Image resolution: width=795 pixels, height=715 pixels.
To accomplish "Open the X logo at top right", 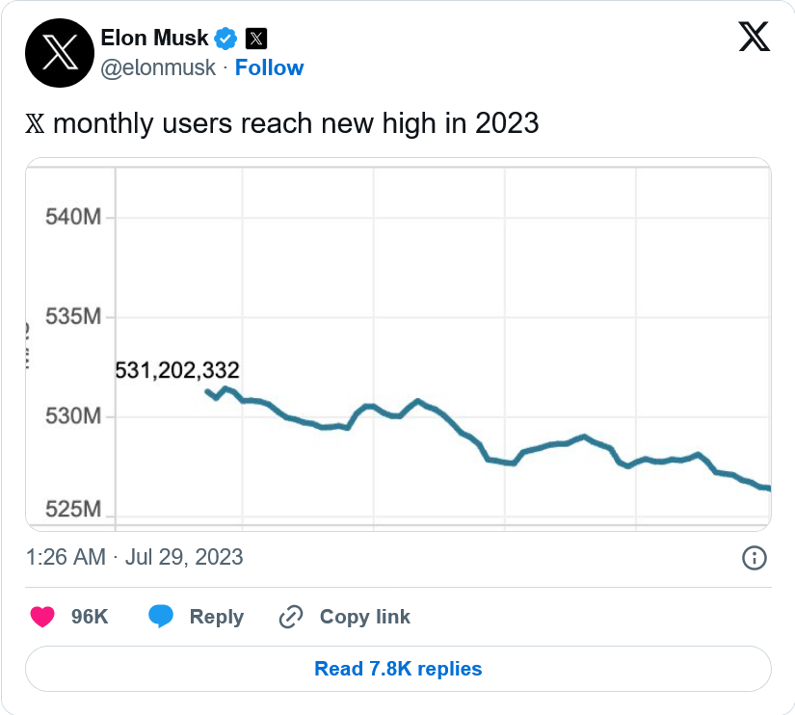I will 754,38.
